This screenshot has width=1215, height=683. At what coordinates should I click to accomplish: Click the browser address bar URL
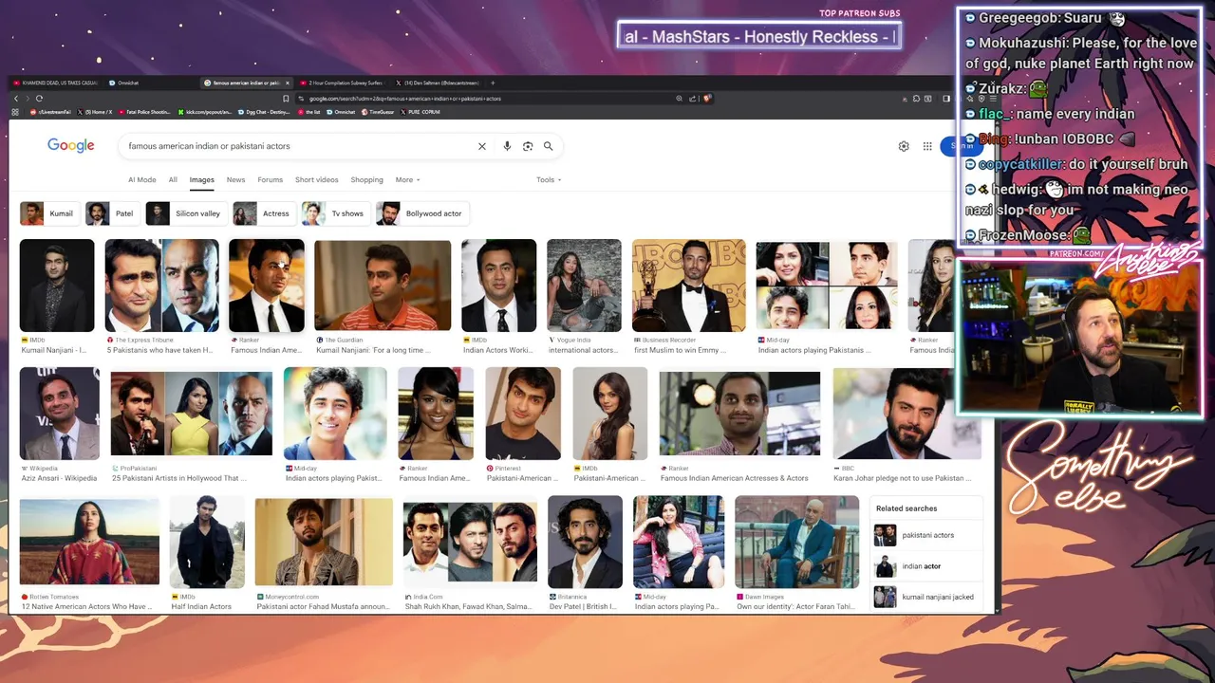(405, 98)
